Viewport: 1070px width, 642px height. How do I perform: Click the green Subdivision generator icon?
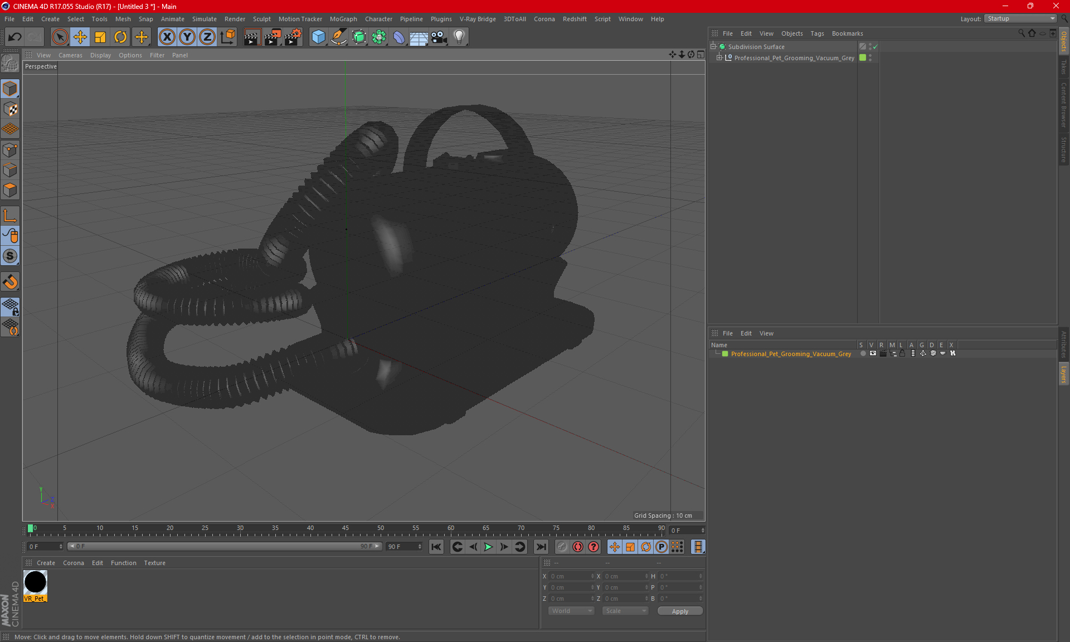pos(359,37)
